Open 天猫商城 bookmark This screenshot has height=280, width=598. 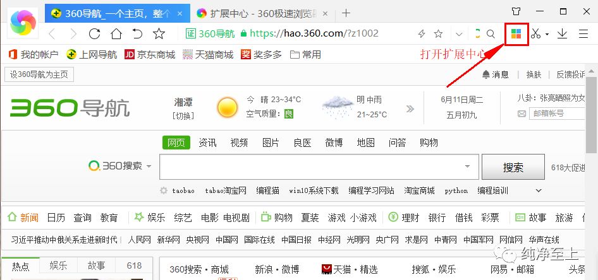pos(208,55)
